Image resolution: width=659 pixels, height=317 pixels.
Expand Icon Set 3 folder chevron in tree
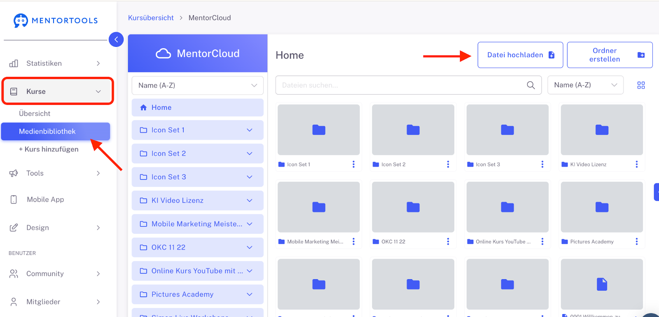pos(249,177)
